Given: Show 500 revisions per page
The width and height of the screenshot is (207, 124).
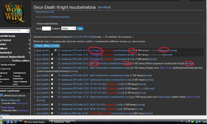Looking at the screenshot, I should (91, 37).
